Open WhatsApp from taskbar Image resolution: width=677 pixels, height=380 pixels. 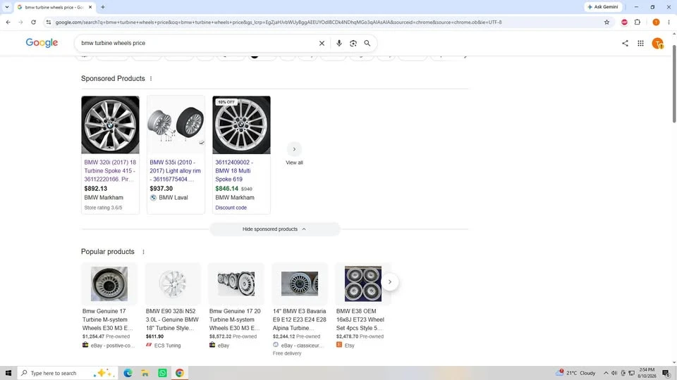162,373
